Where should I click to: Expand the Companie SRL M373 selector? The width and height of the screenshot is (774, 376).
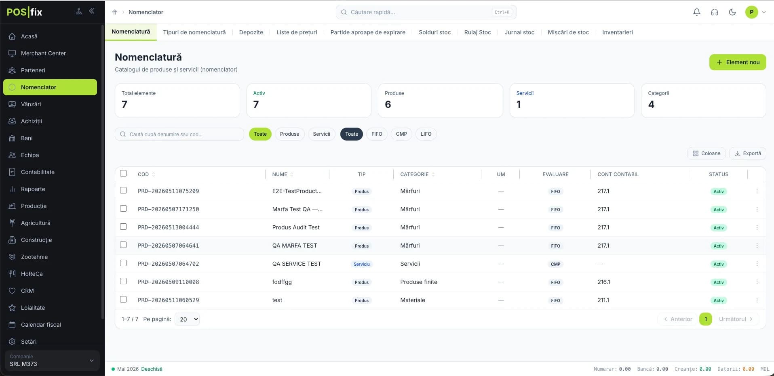point(52,360)
